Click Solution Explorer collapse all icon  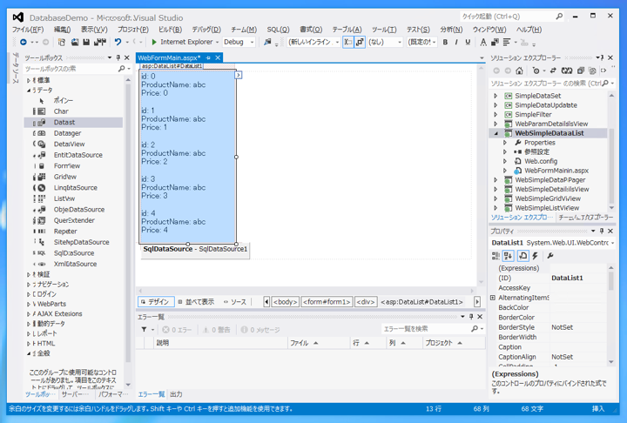(x=581, y=70)
